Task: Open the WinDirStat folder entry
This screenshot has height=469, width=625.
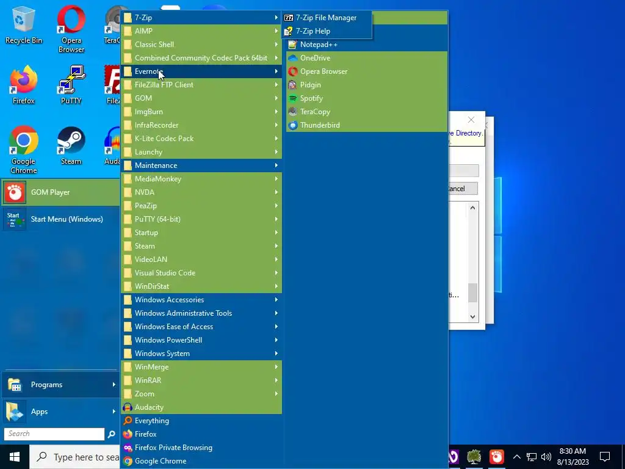Action: (x=201, y=286)
